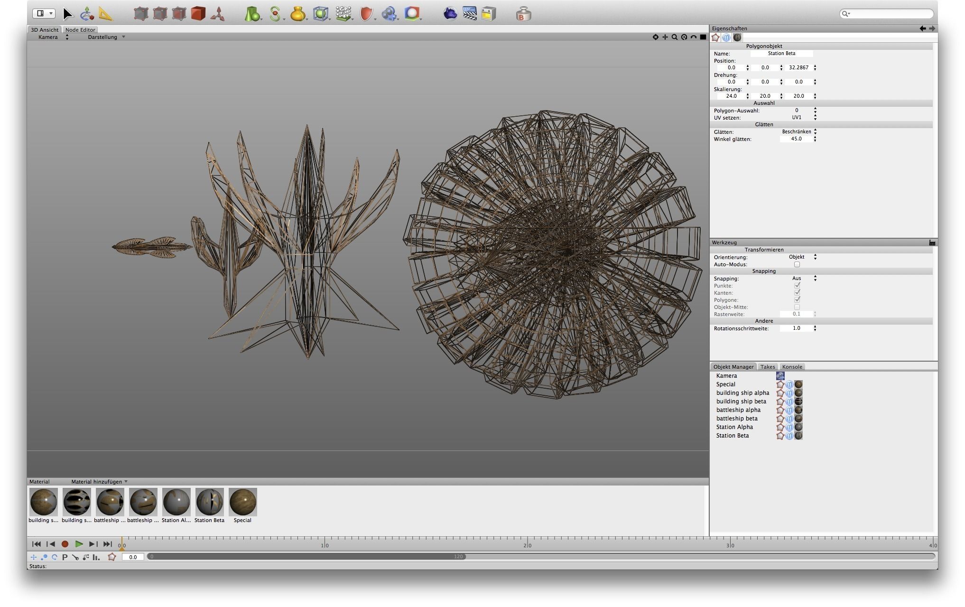Select the yellow triangle ruler tool
The width and height of the screenshot is (965, 607).
pyautogui.click(x=105, y=14)
